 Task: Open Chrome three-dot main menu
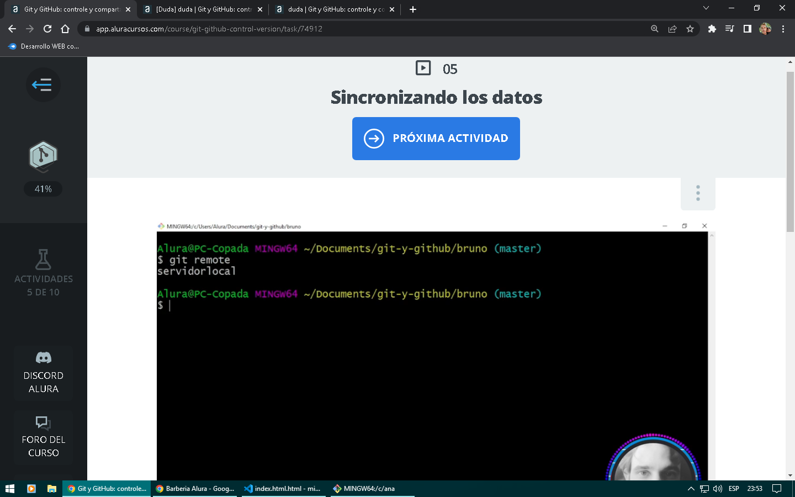pos(783,29)
